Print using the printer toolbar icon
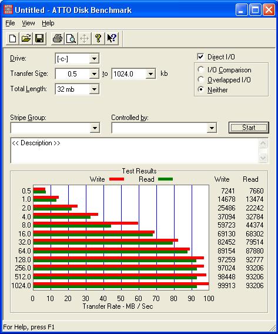The width and height of the screenshot is (278, 334). point(58,39)
